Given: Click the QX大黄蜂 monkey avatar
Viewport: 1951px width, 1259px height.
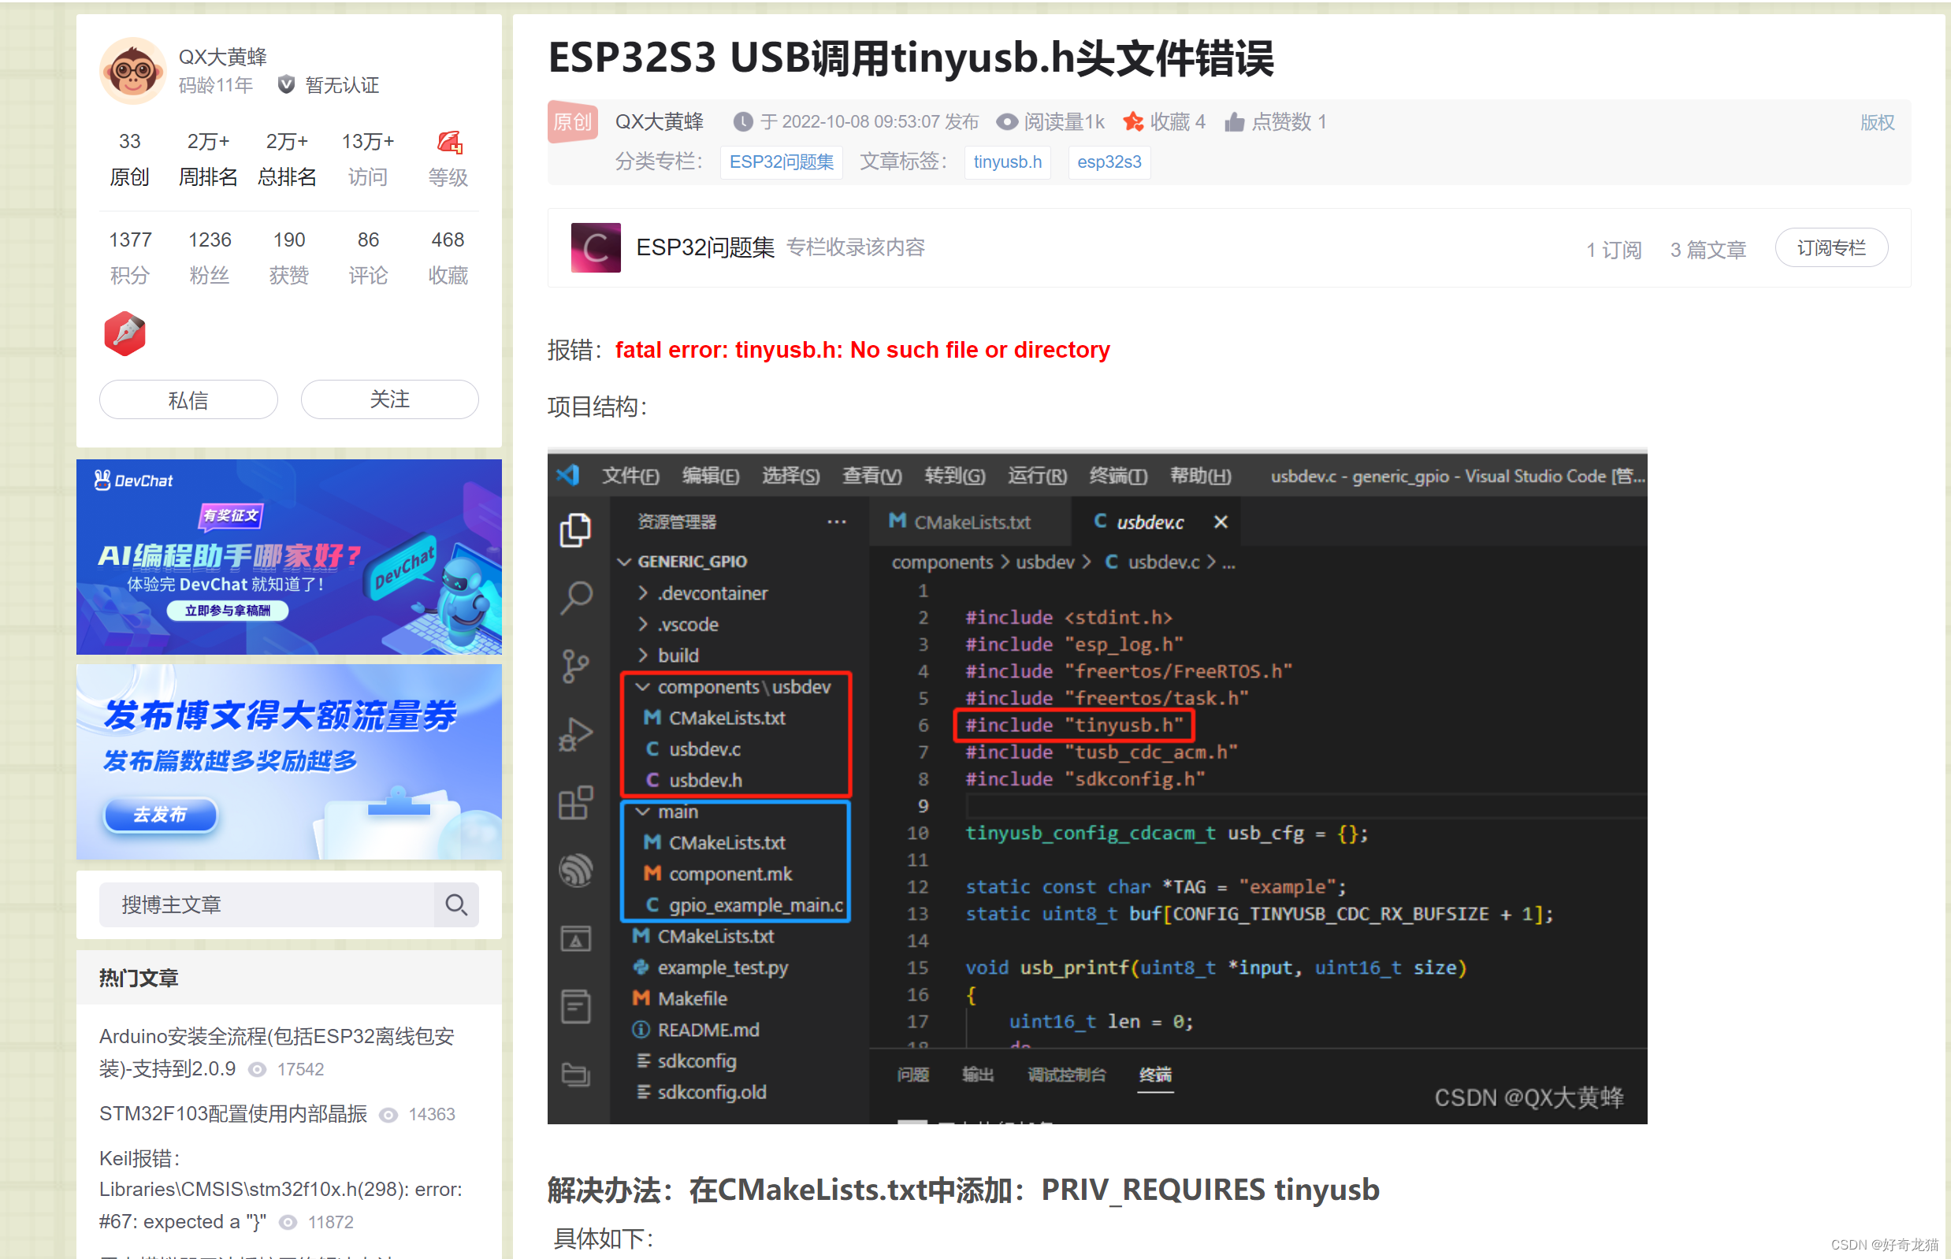Looking at the screenshot, I should (x=132, y=71).
